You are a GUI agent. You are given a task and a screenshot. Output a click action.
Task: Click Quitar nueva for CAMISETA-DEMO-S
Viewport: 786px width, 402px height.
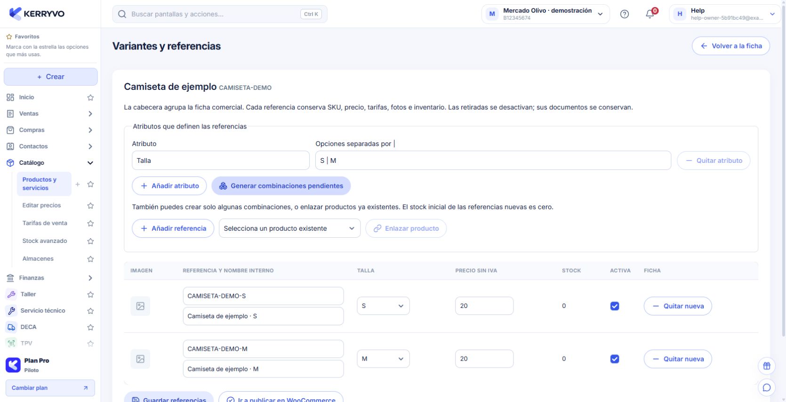coord(678,306)
